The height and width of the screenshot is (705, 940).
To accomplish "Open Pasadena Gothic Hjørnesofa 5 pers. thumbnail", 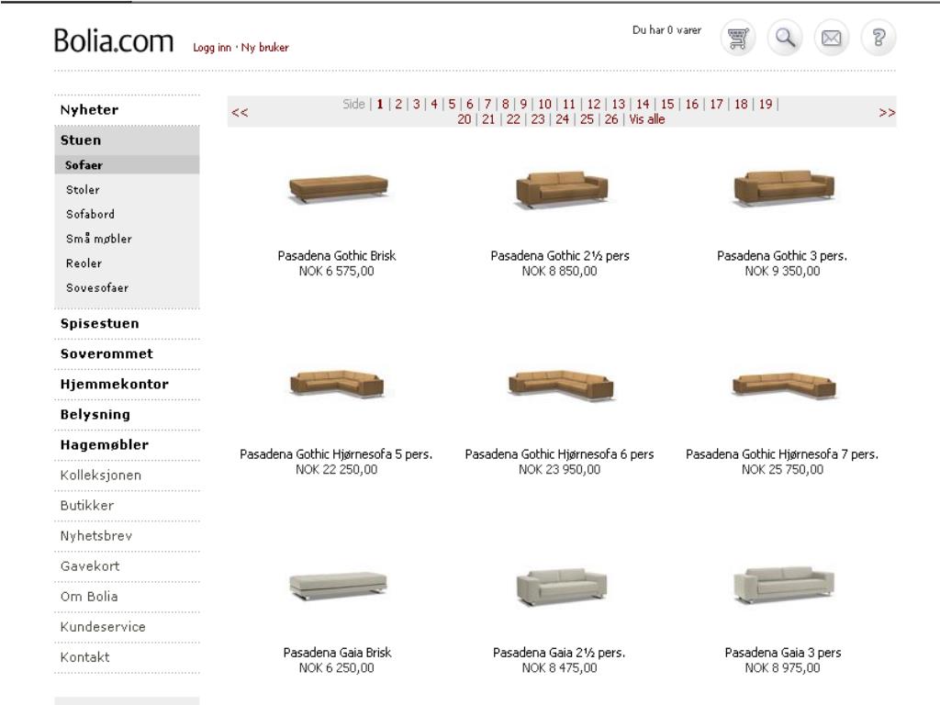I will pyautogui.click(x=337, y=384).
